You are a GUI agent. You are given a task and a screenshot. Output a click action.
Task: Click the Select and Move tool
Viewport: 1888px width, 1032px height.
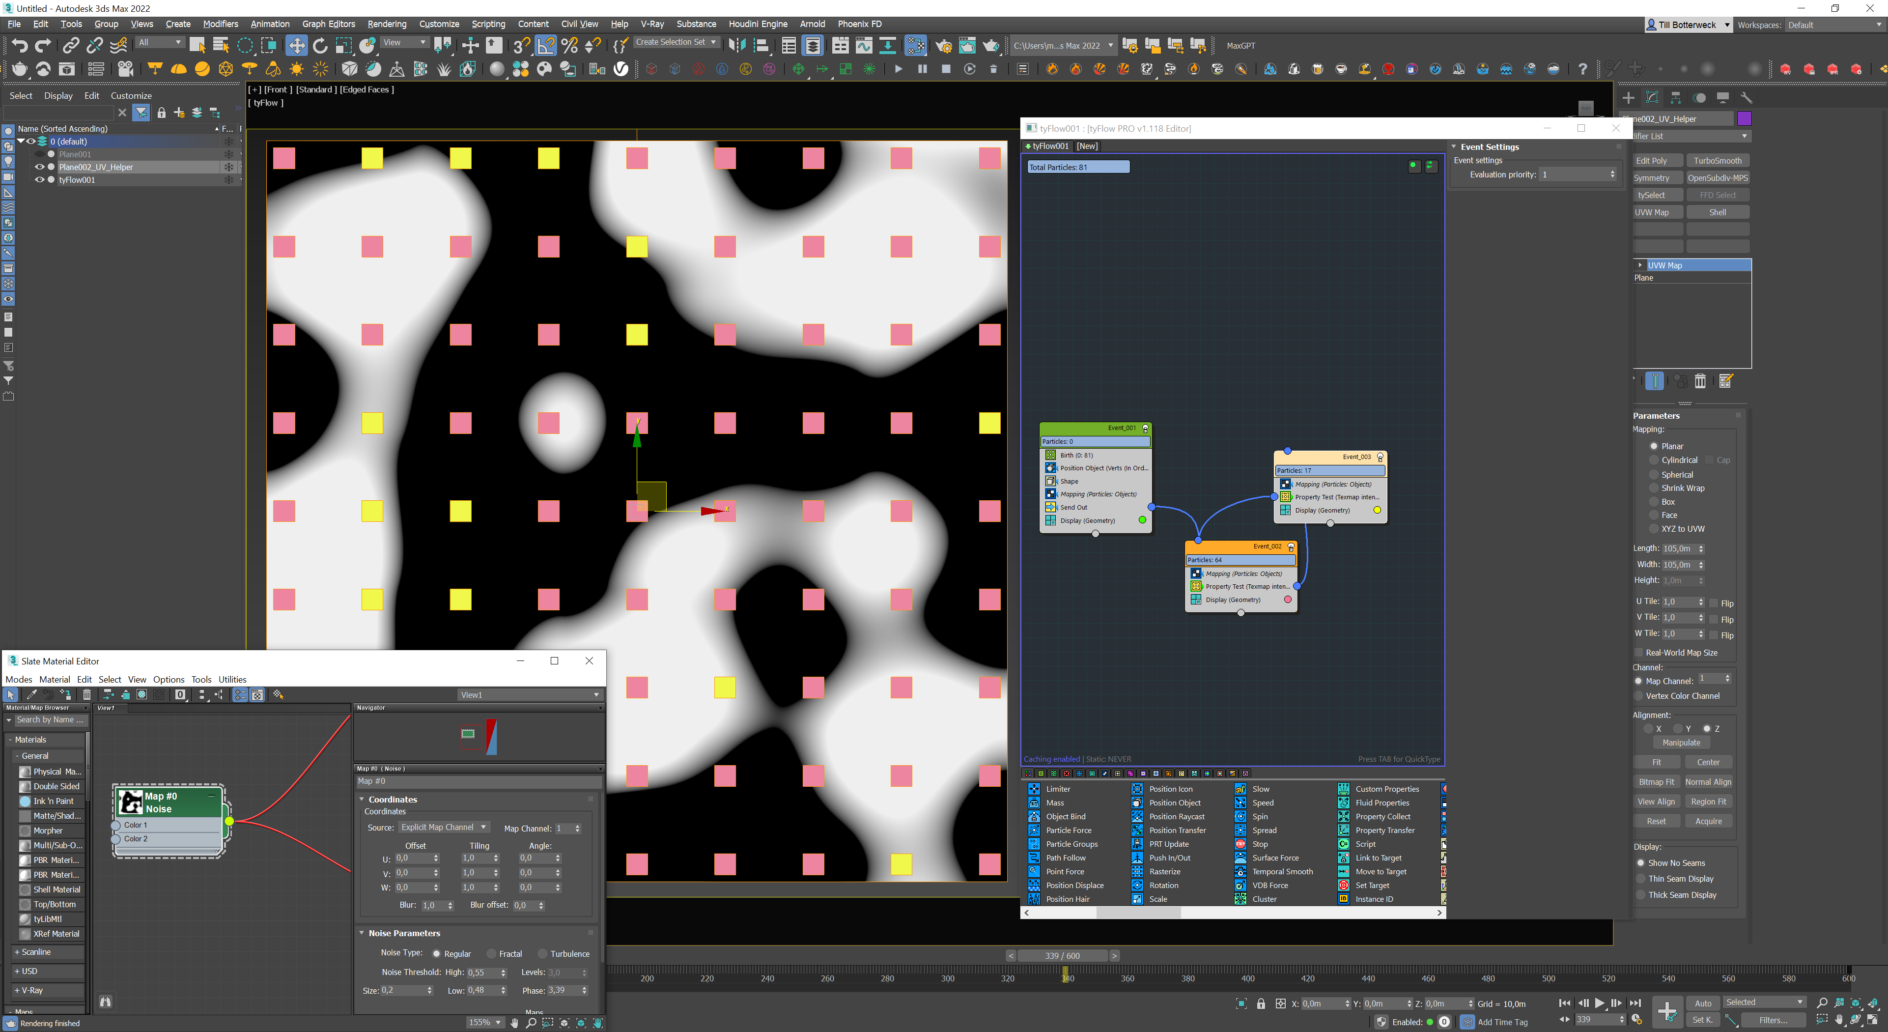(x=296, y=45)
